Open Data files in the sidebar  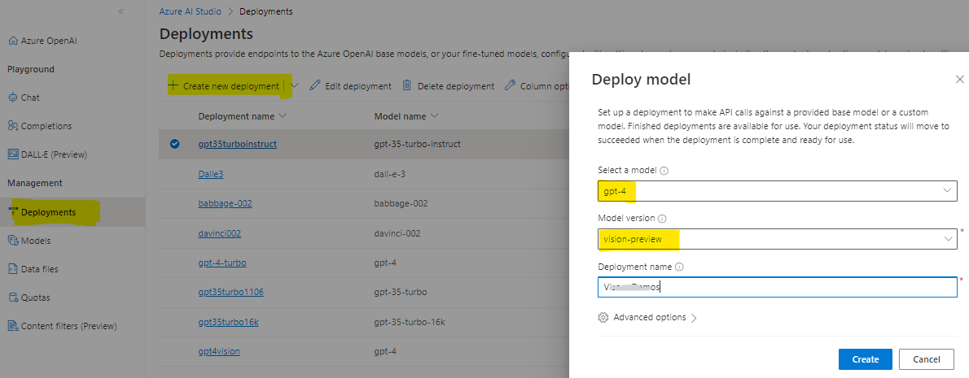pyautogui.click(x=40, y=269)
